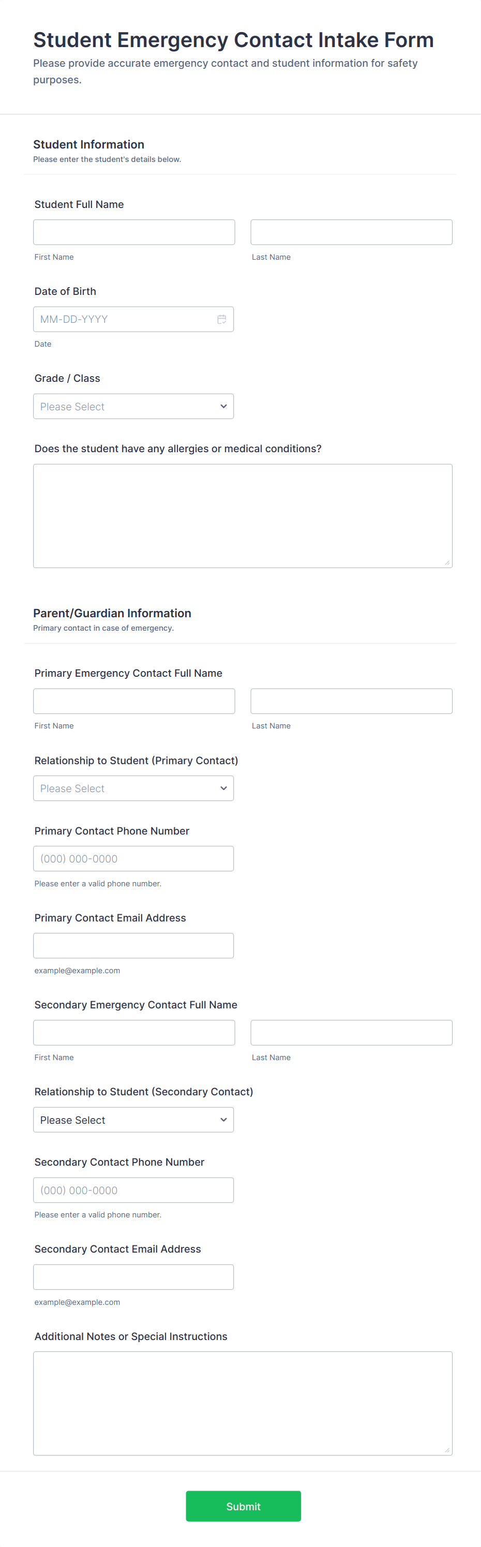Image resolution: width=481 pixels, height=1547 pixels.
Task: Expand the Grade / Class dropdown
Action: 133,407
